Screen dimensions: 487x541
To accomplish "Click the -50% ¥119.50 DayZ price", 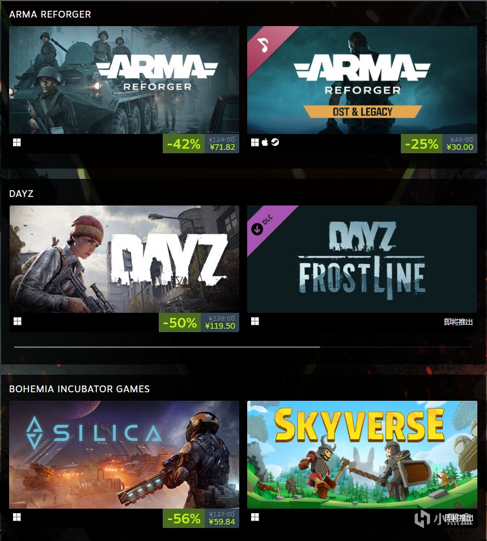I will [199, 322].
